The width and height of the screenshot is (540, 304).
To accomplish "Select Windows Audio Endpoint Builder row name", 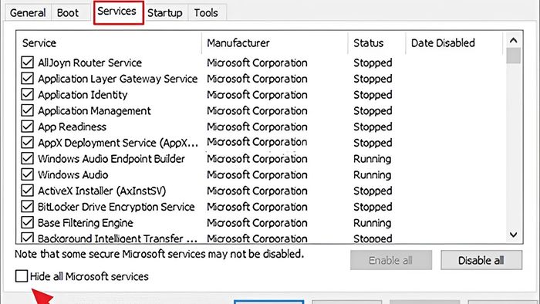I will click(111, 159).
